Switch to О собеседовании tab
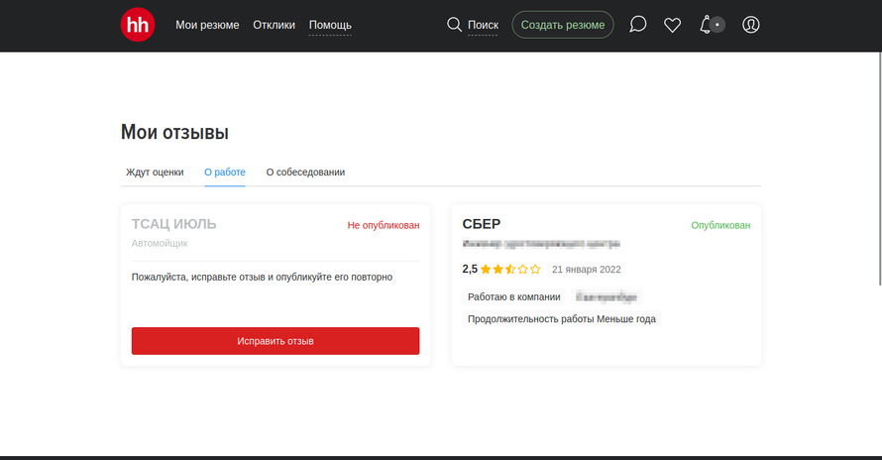 click(x=305, y=172)
